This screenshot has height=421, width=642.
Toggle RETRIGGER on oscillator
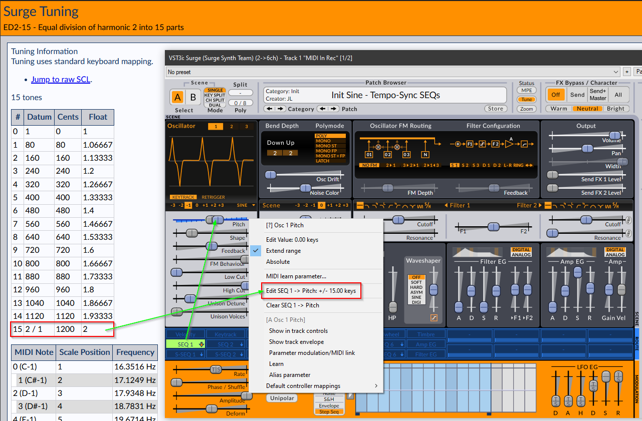(x=212, y=197)
